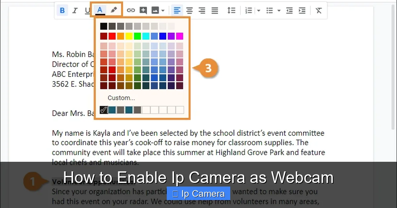
Task: Click the decrease indent icon
Action: pyautogui.click(x=289, y=11)
